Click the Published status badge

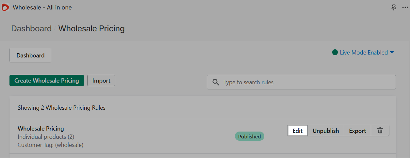tap(249, 136)
